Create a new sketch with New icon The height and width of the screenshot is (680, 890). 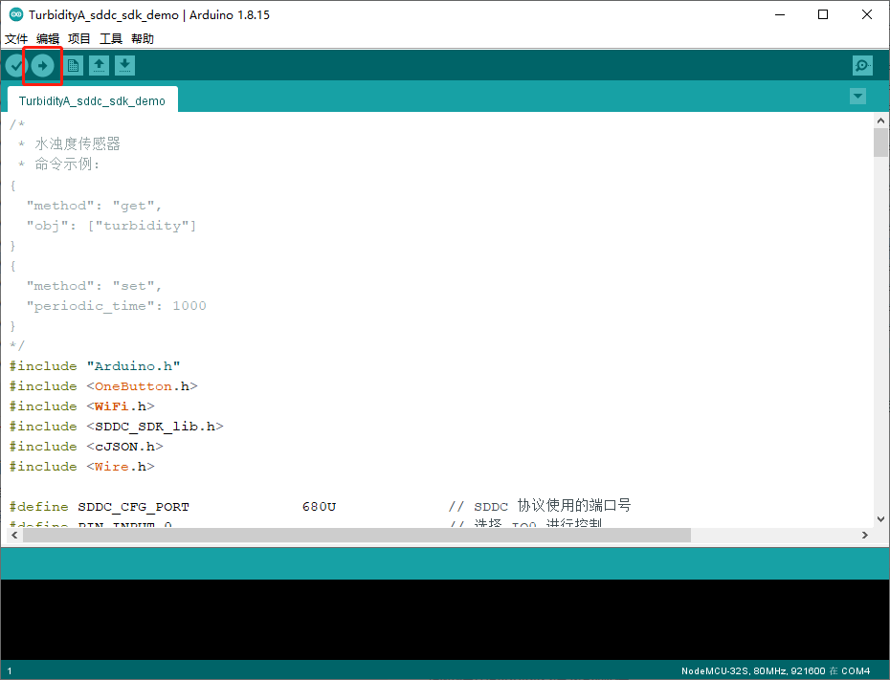click(x=74, y=66)
